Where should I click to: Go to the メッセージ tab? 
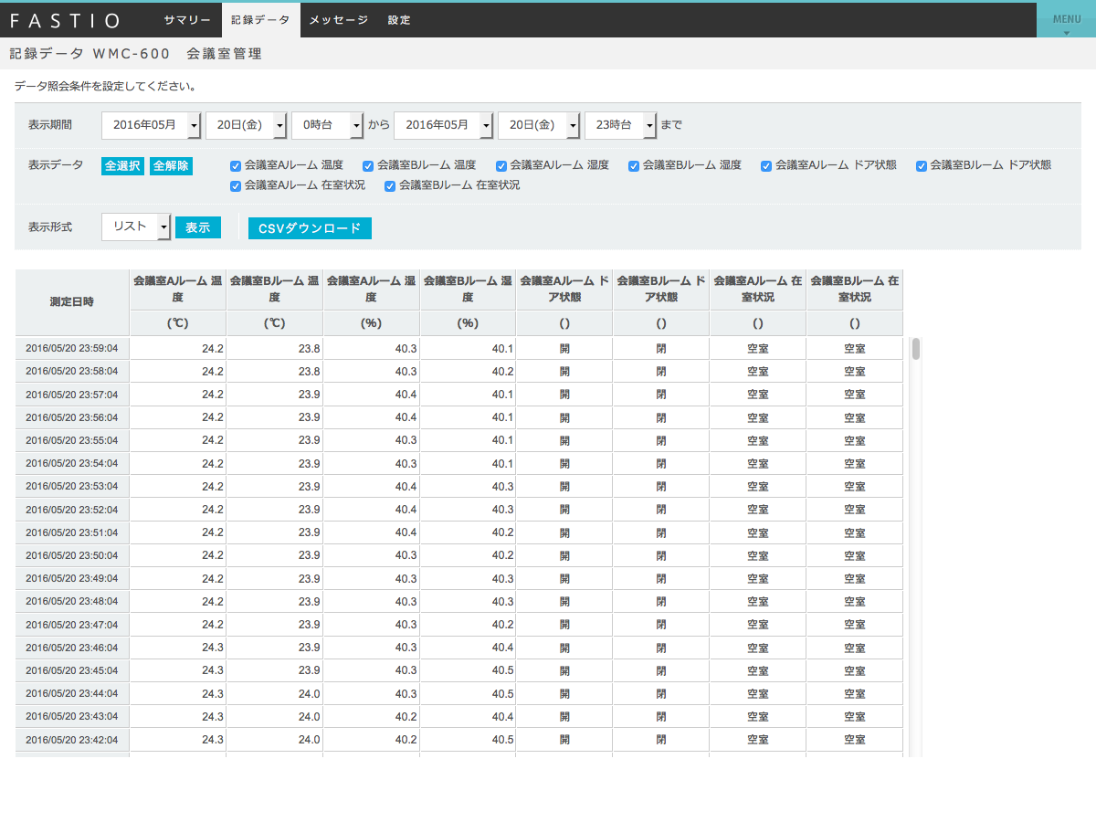(338, 20)
